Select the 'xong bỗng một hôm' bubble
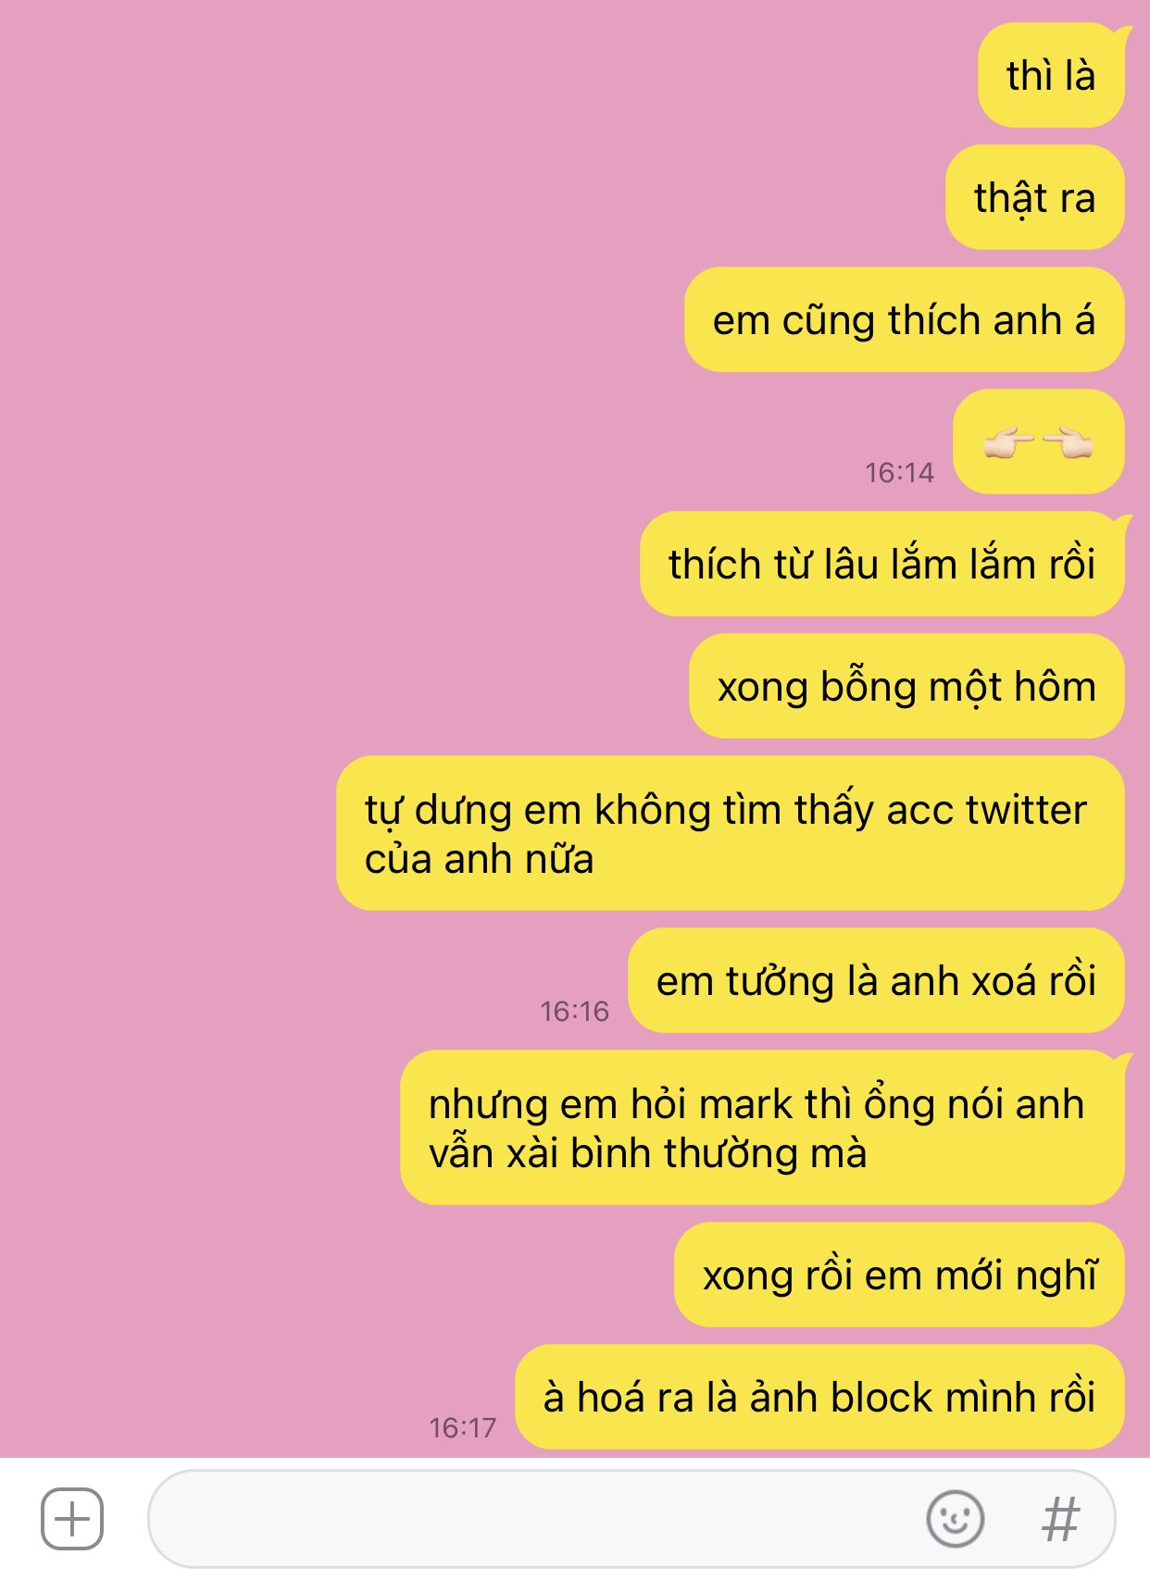Screen dimensions: 1150x1580 [x=906, y=687]
